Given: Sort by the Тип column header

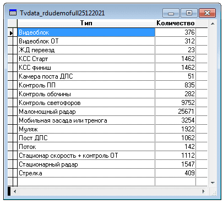Looking at the screenshot, I should coord(86,24).
